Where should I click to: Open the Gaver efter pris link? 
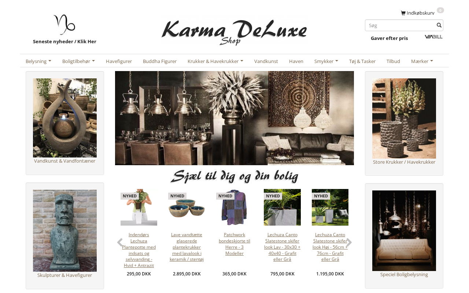point(389,38)
